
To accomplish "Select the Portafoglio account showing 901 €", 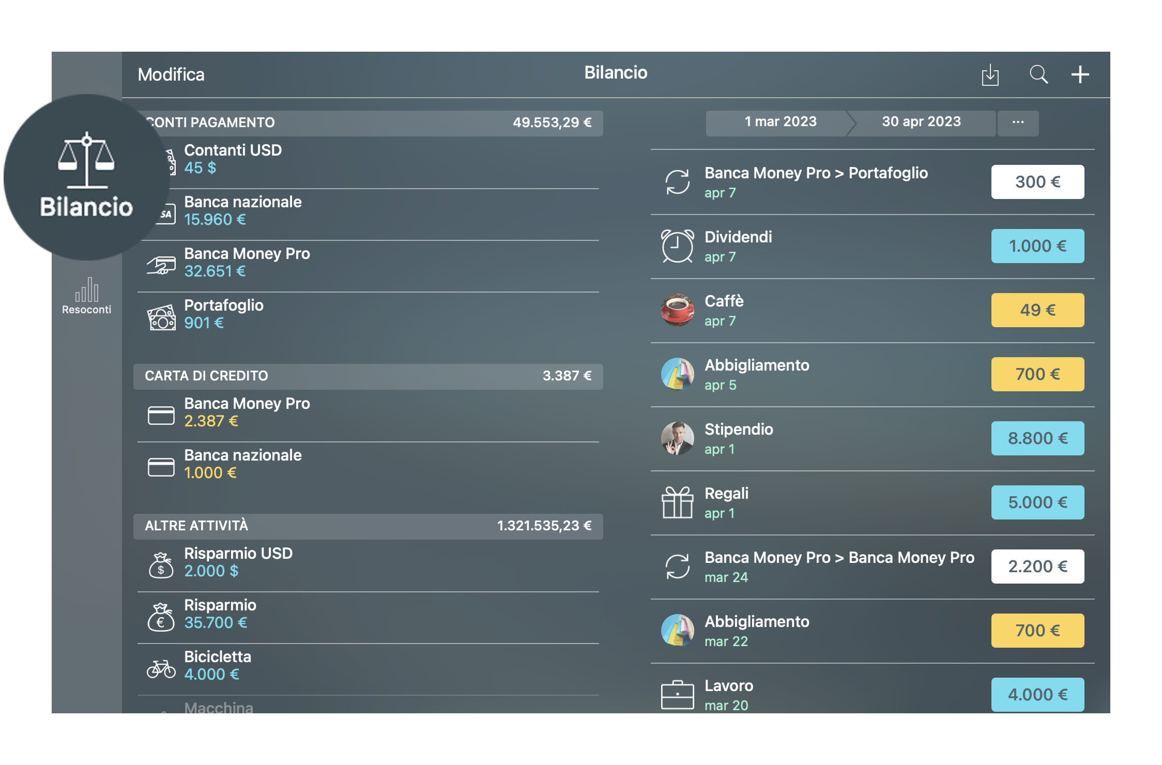I will [x=224, y=314].
